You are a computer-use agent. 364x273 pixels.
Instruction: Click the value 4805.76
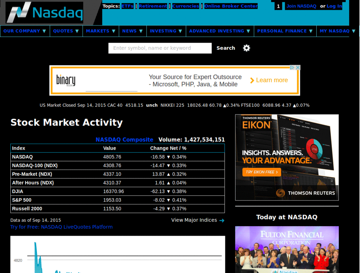click(x=112, y=157)
